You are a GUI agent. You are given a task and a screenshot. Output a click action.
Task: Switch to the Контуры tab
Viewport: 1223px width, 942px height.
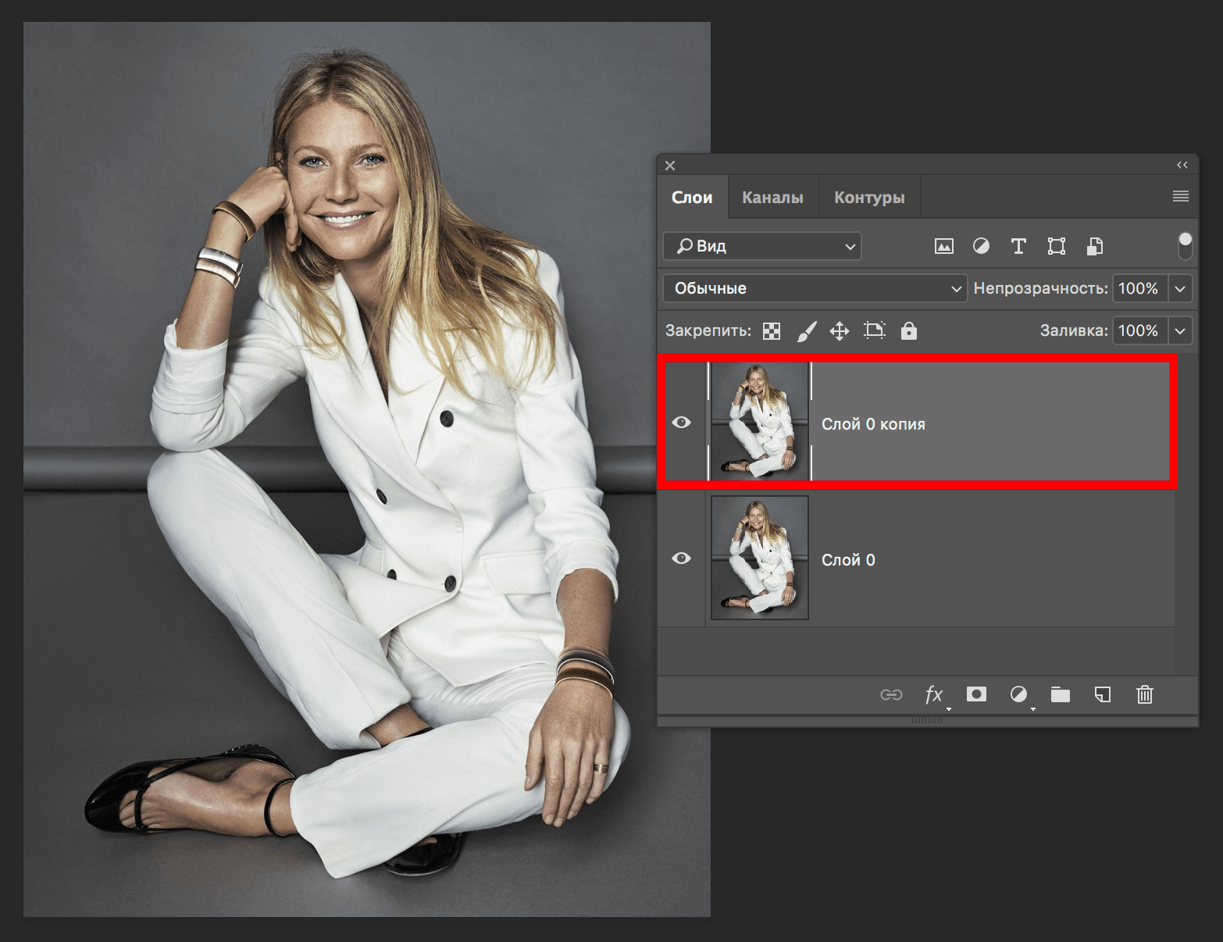[x=869, y=198]
